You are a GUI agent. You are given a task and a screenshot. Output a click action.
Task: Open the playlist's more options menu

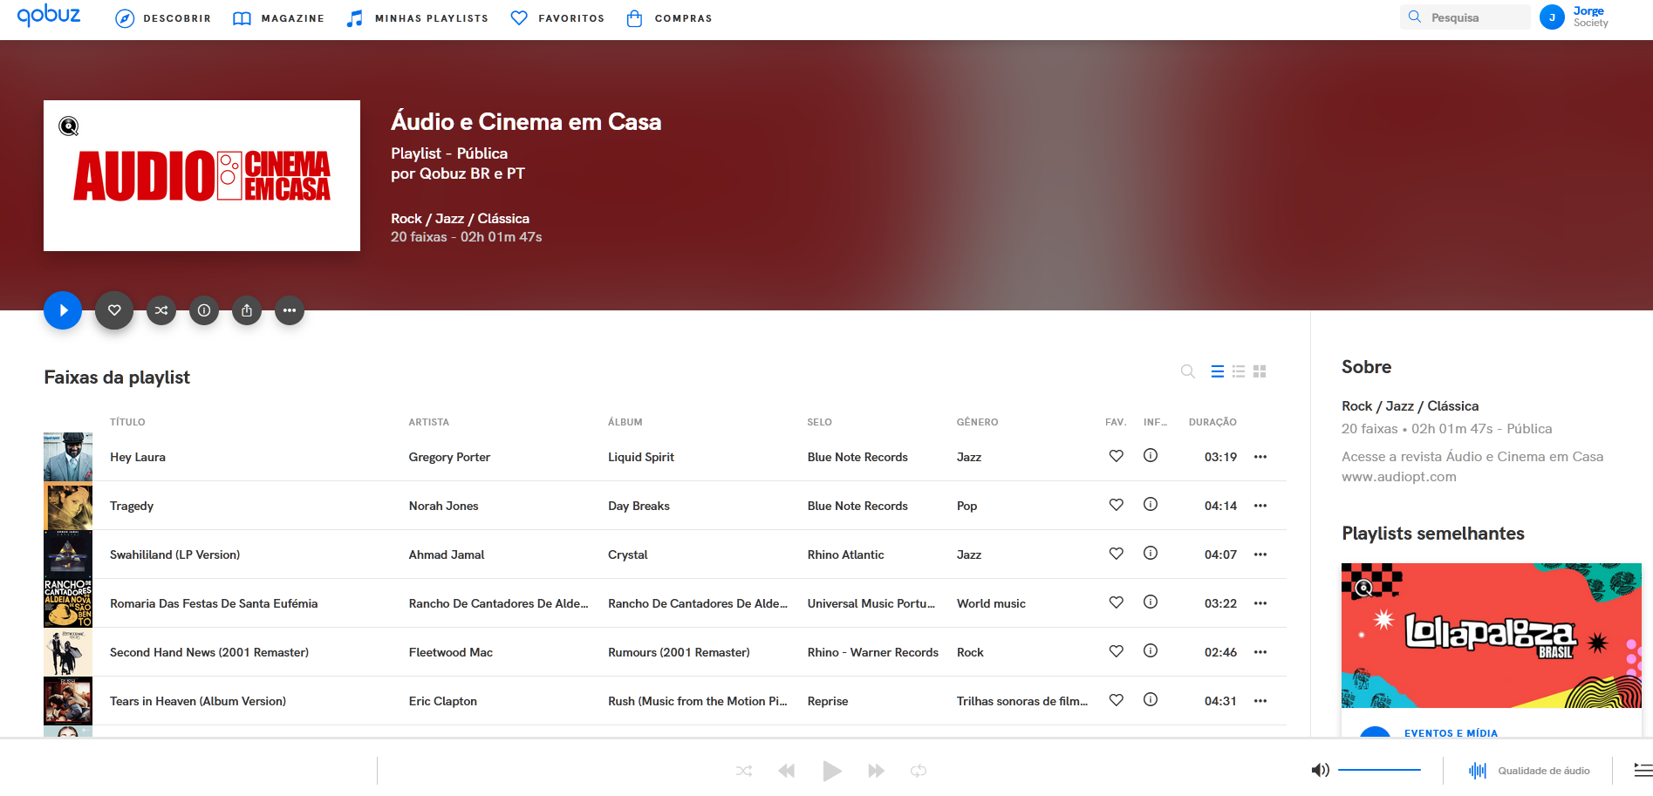tap(290, 310)
